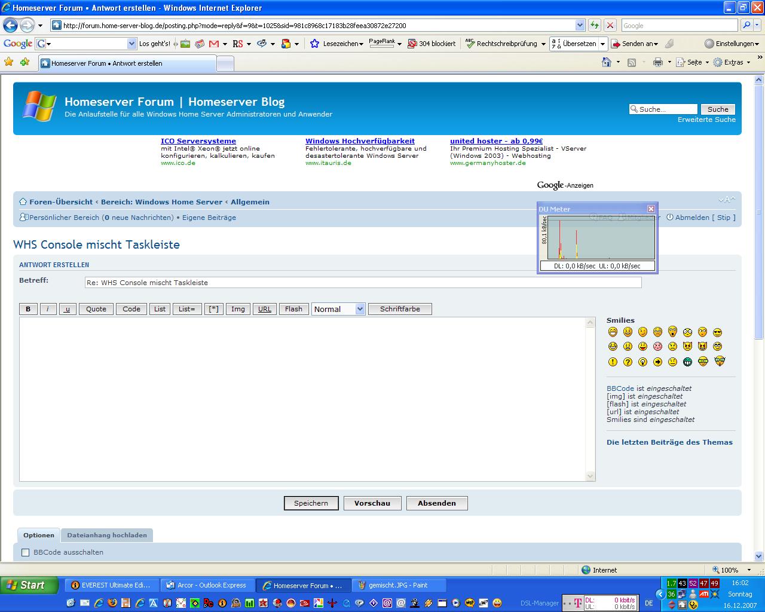Expand the Extras menu
The image size is (765, 612).
click(x=732, y=62)
